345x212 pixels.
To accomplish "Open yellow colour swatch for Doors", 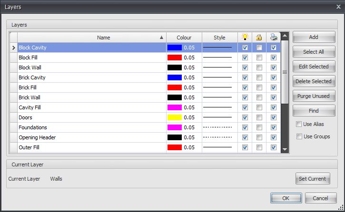I will tap(175, 117).
